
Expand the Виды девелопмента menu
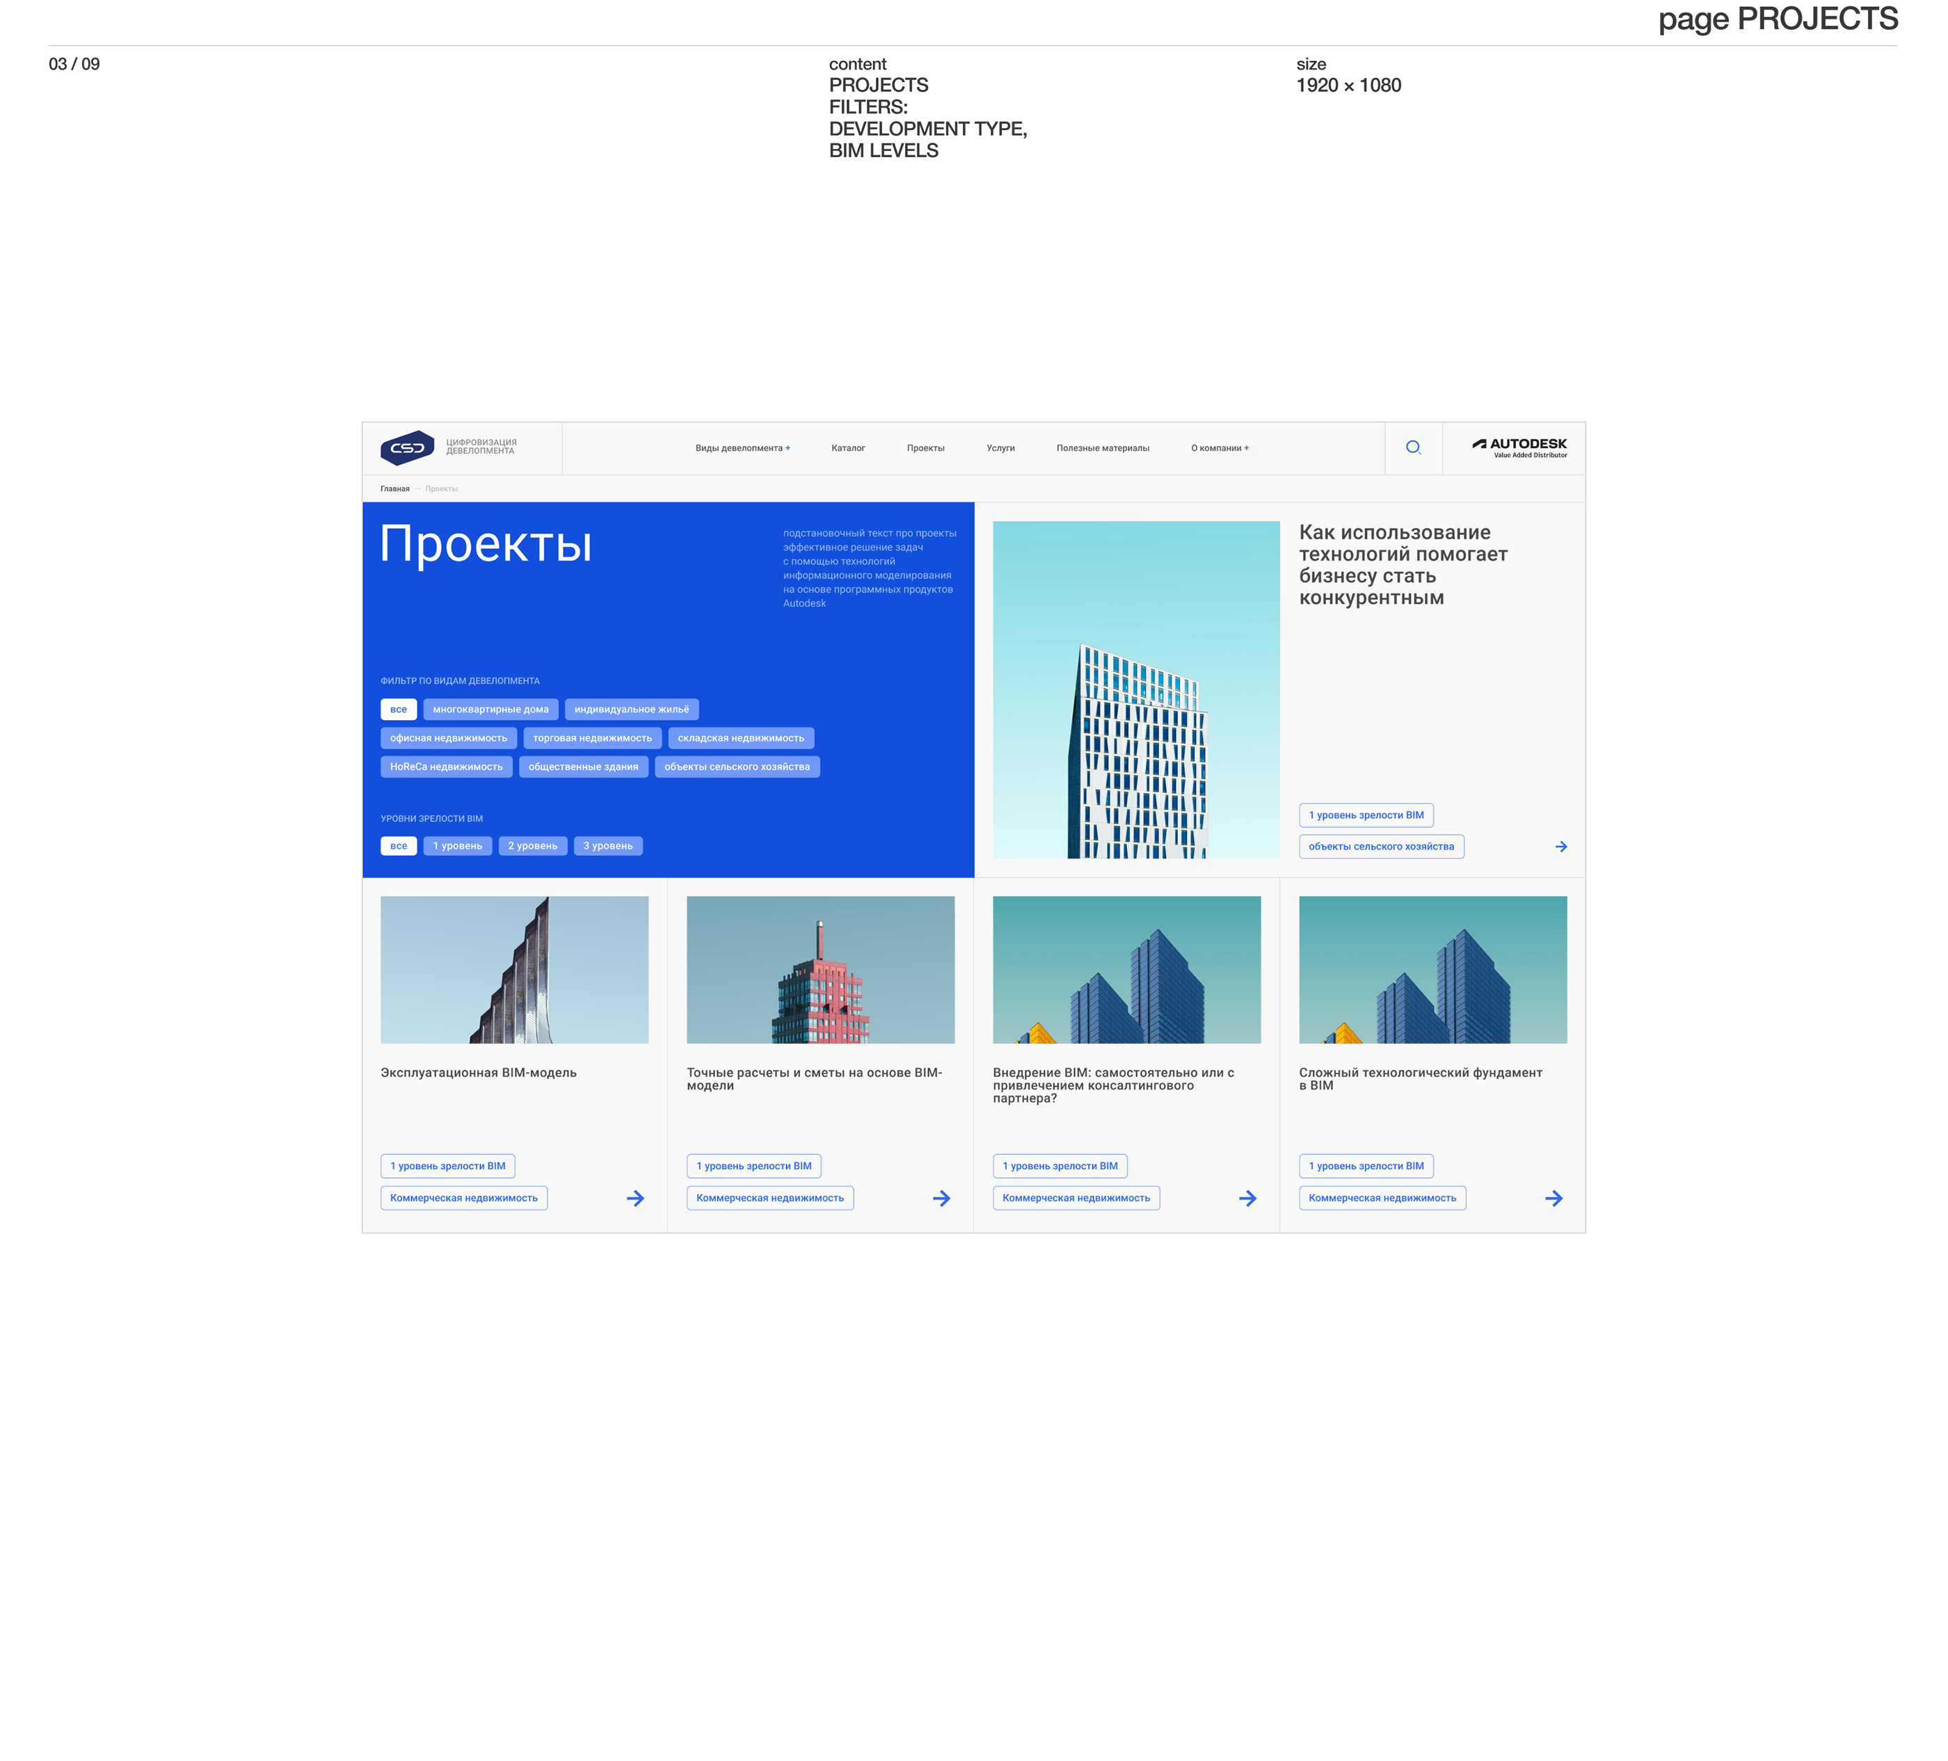(742, 449)
